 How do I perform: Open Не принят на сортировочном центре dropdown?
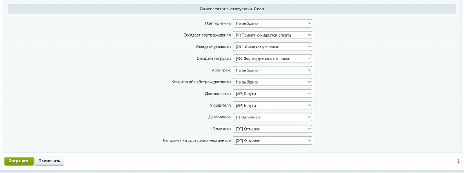(x=272, y=141)
